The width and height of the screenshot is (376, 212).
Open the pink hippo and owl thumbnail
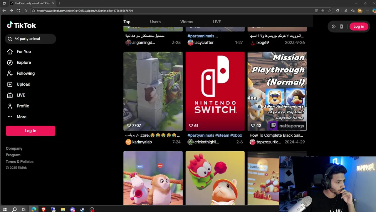[153, 178]
